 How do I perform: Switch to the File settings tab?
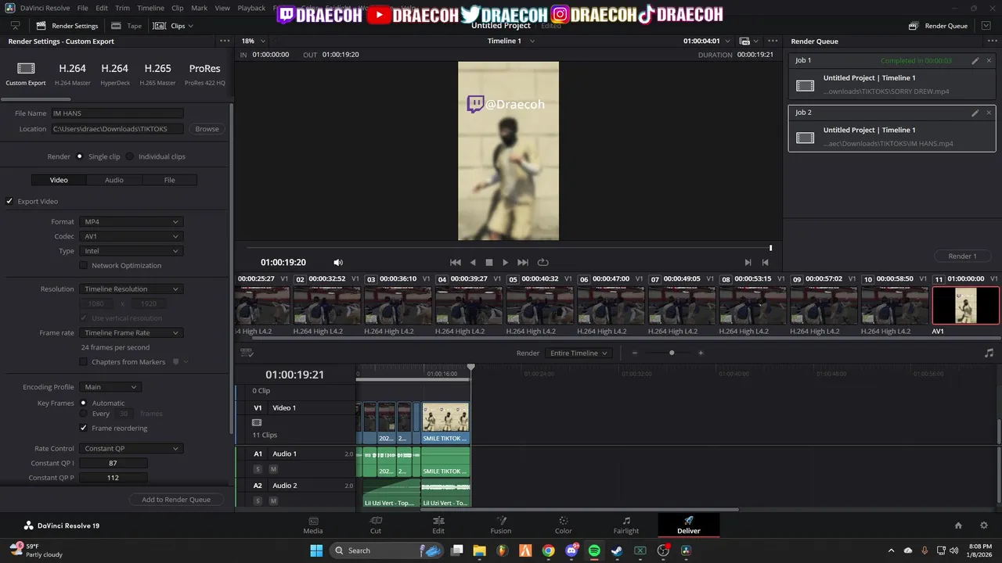[x=169, y=180]
